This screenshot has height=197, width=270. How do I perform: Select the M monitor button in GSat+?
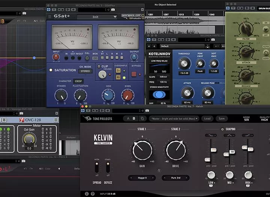click(x=117, y=57)
